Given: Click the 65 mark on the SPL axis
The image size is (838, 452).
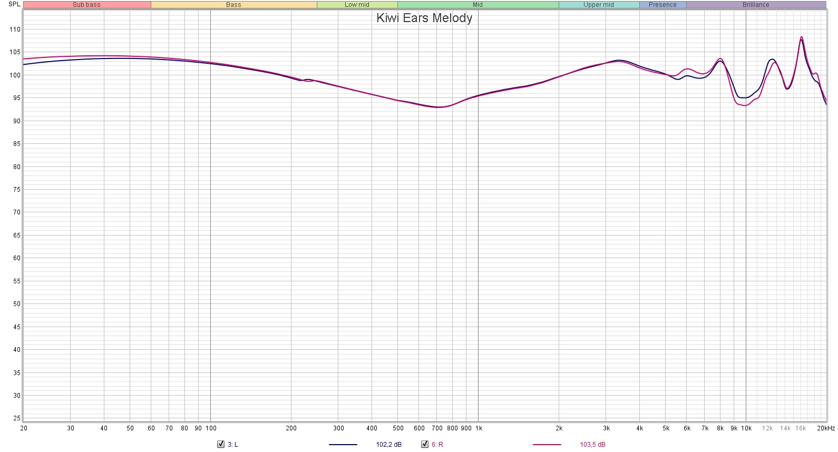Looking at the screenshot, I should (17, 235).
